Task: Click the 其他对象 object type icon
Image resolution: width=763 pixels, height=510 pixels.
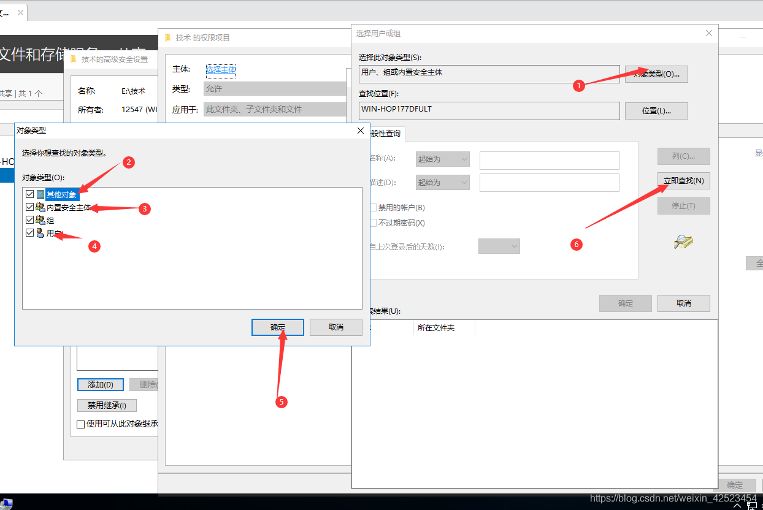Action: pyautogui.click(x=40, y=194)
